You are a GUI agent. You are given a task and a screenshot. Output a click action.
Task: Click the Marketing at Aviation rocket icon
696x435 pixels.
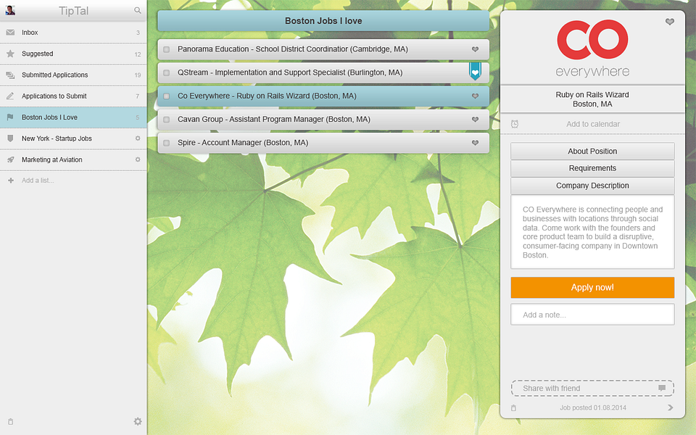[x=10, y=159]
